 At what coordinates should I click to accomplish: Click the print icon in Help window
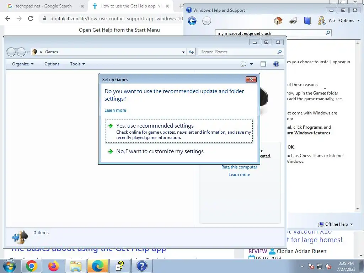point(293,21)
